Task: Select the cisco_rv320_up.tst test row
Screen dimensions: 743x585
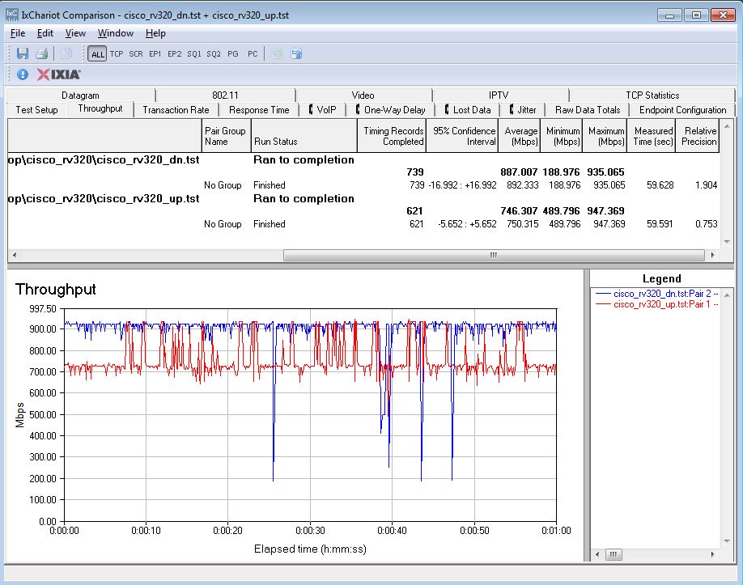Action: [363, 198]
